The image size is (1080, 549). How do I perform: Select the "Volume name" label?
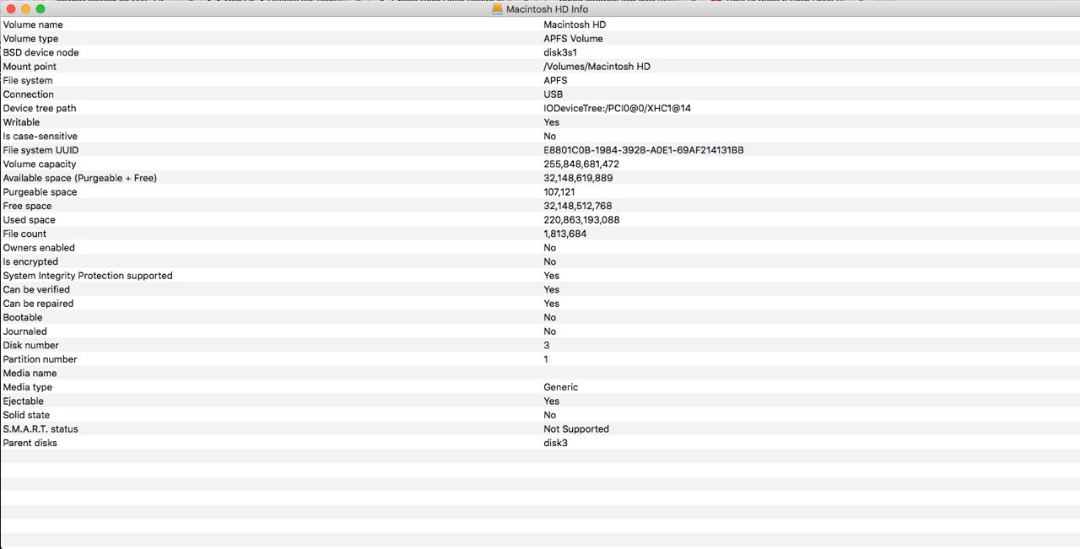(33, 24)
